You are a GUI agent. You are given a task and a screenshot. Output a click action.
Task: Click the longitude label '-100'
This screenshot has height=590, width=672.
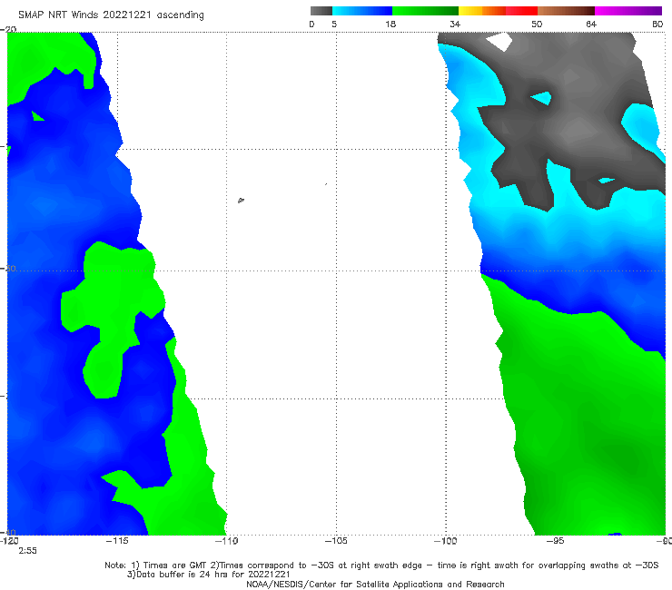tap(445, 541)
